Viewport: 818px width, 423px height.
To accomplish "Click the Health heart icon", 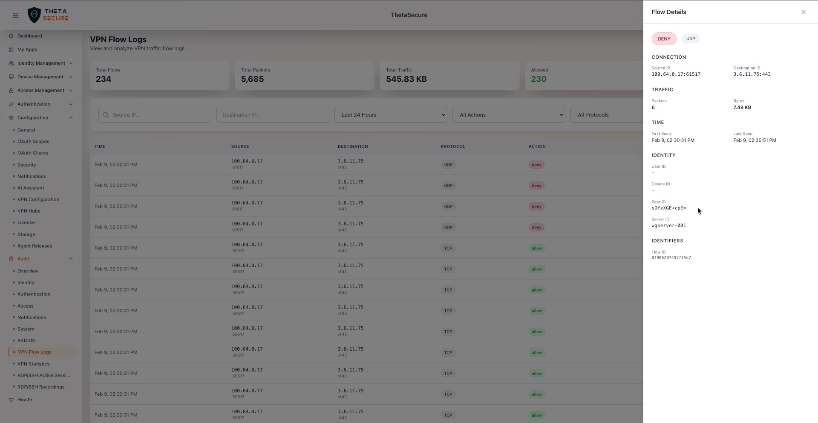I will pyautogui.click(x=12, y=400).
